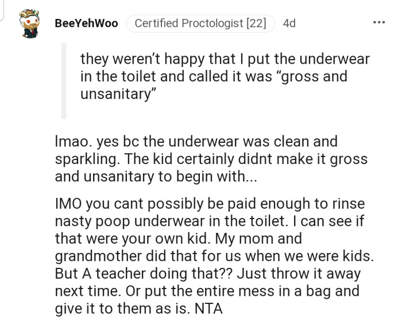Click the Certified Proctologist [22] flair
The height and width of the screenshot is (324, 402).
[x=200, y=24]
